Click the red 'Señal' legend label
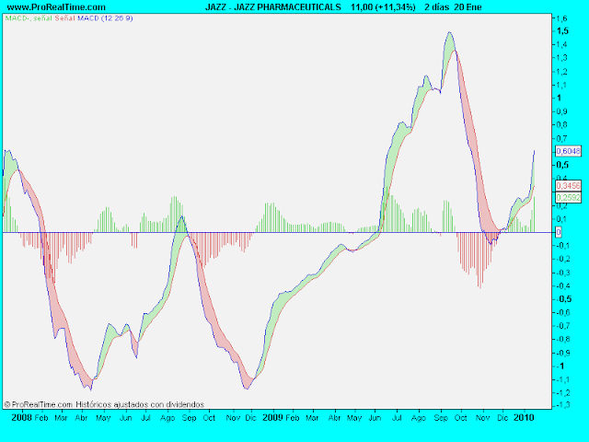 (65, 18)
